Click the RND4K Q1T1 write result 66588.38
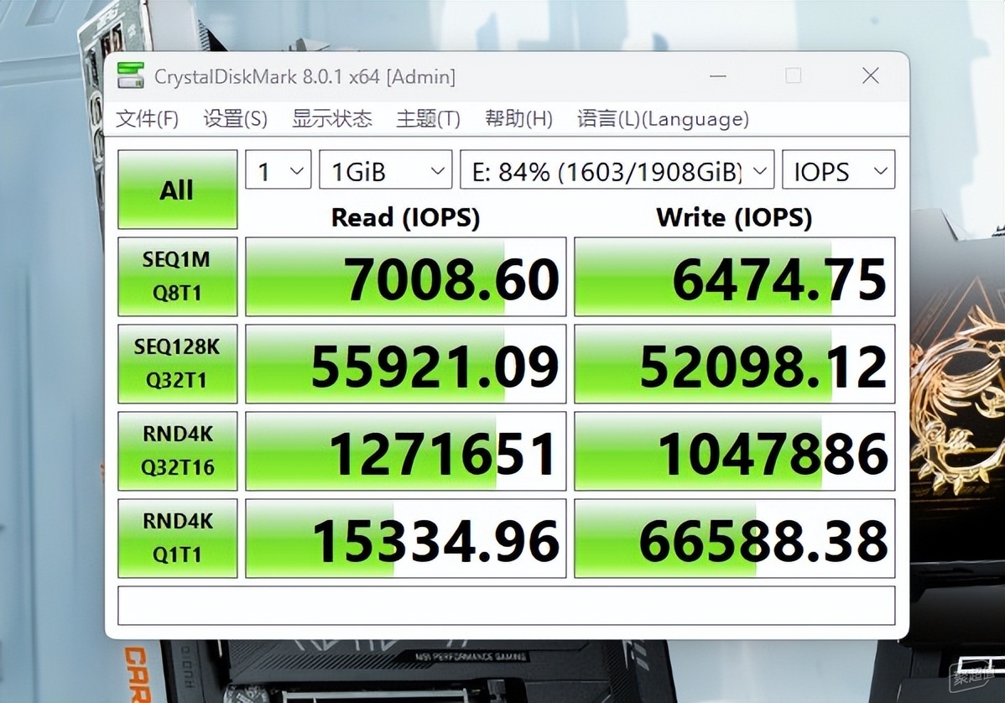Image resolution: width=1005 pixels, height=703 pixels. pos(734,539)
